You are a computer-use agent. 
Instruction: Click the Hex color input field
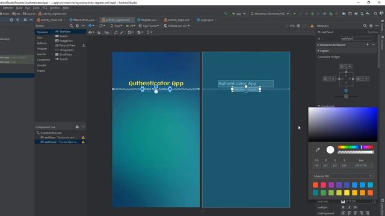point(361,166)
